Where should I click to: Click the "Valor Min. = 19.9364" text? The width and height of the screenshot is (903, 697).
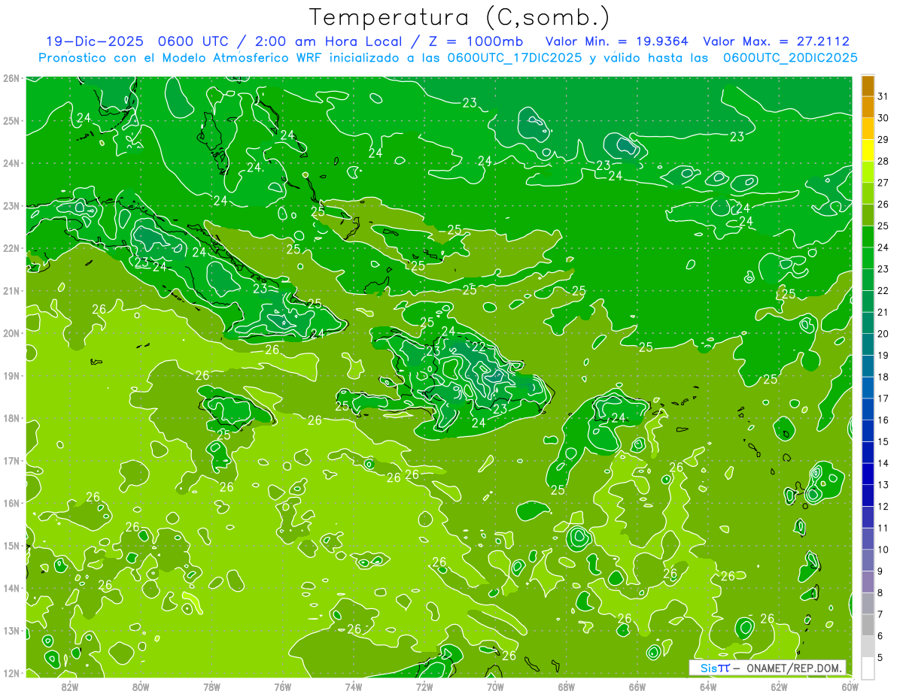(x=617, y=41)
